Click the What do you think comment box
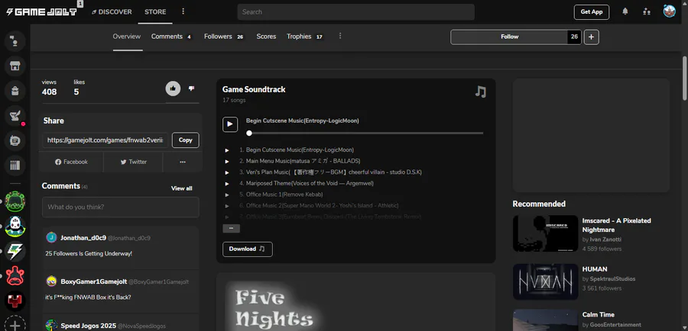The width and height of the screenshot is (688, 331). 121,207
